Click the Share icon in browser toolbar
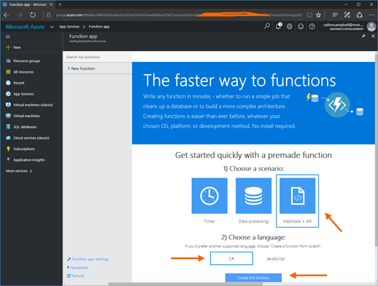This screenshot has height=286, width=378. point(360,15)
